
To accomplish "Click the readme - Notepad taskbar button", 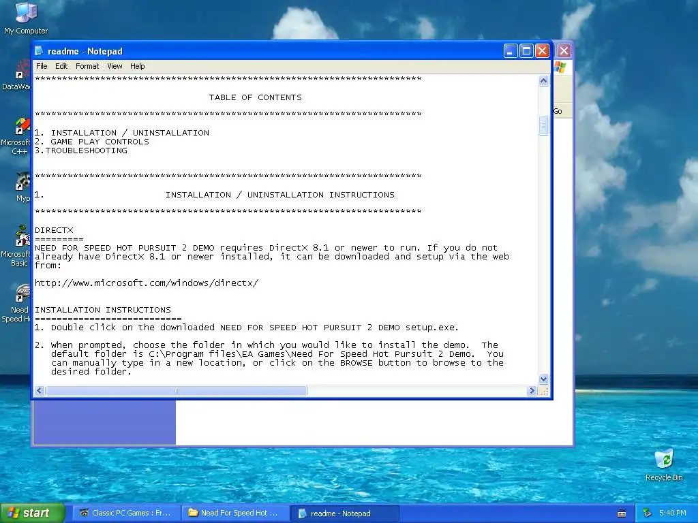I will point(344,513).
